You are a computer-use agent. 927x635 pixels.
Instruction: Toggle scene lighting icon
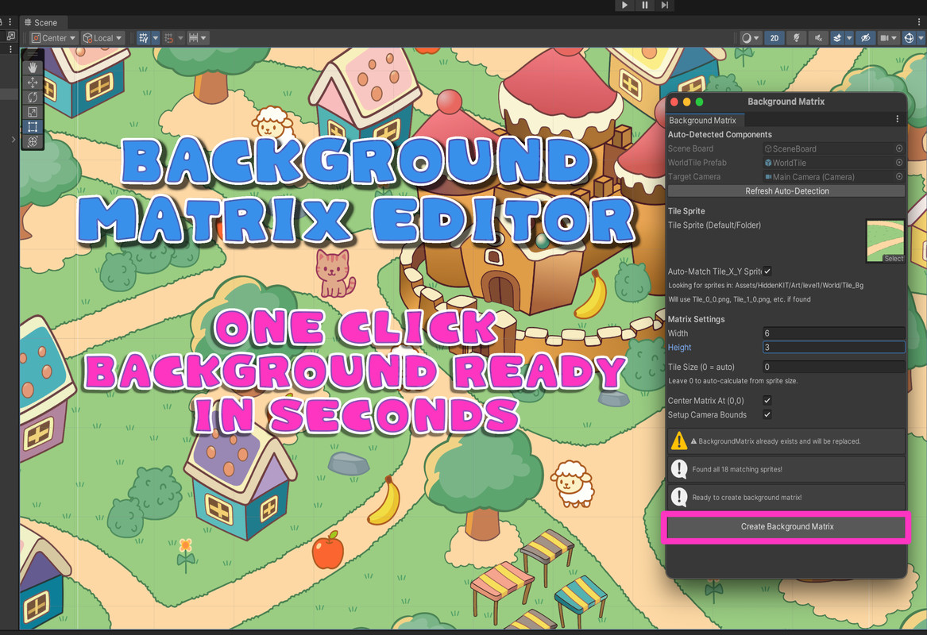coord(796,38)
